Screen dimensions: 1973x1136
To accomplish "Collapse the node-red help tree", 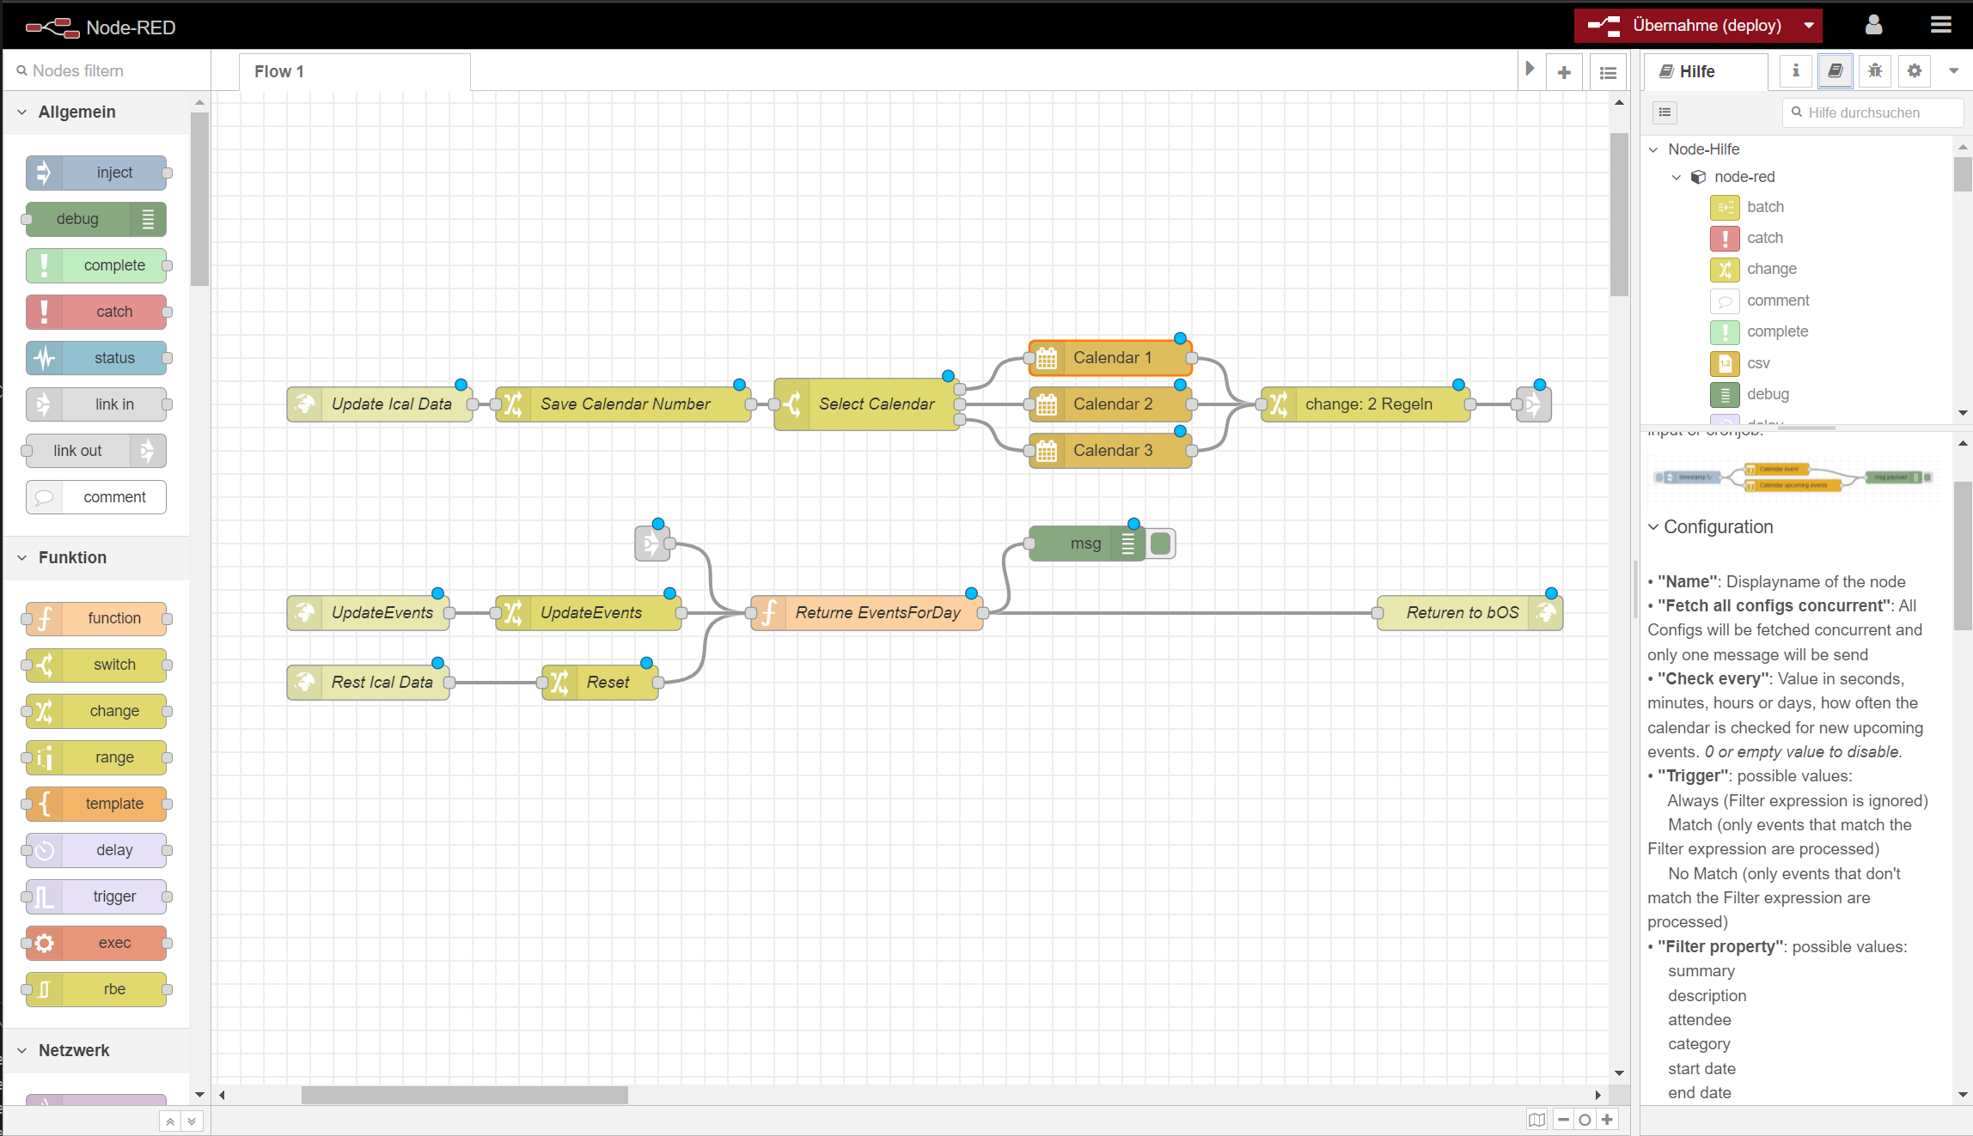I will click(1676, 177).
